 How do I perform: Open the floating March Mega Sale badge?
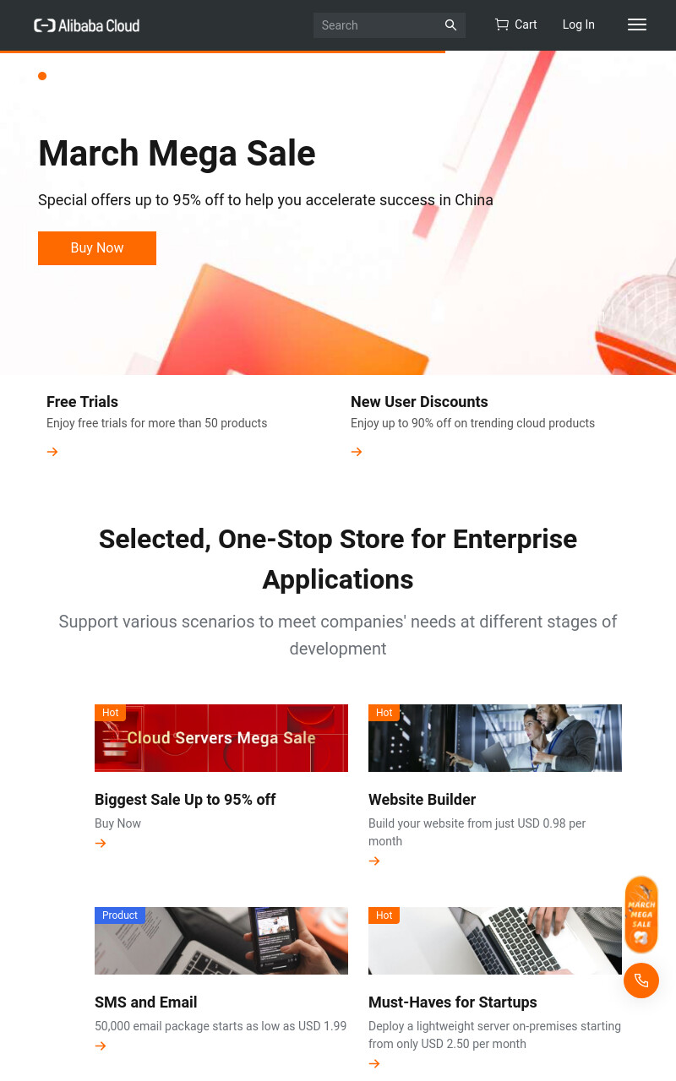point(641,915)
